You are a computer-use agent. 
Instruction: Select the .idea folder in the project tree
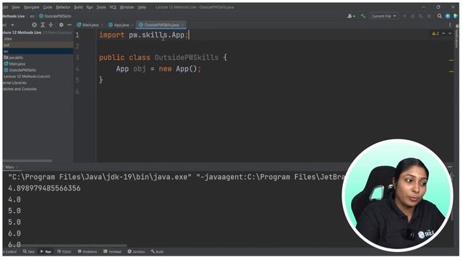coord(8,39)
